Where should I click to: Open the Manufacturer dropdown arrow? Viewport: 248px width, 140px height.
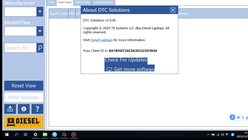coord(40,12)
